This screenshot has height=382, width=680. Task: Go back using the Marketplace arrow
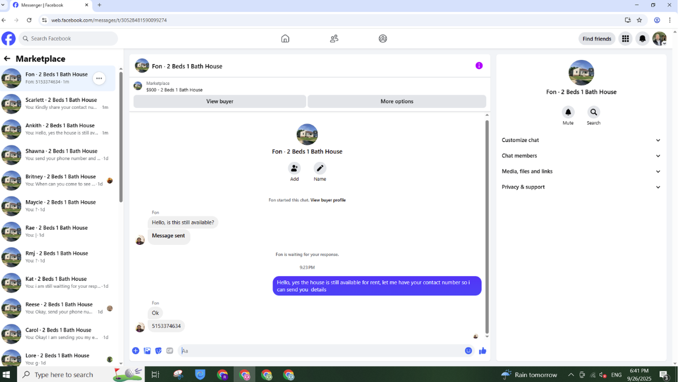[x=7, y=58]
